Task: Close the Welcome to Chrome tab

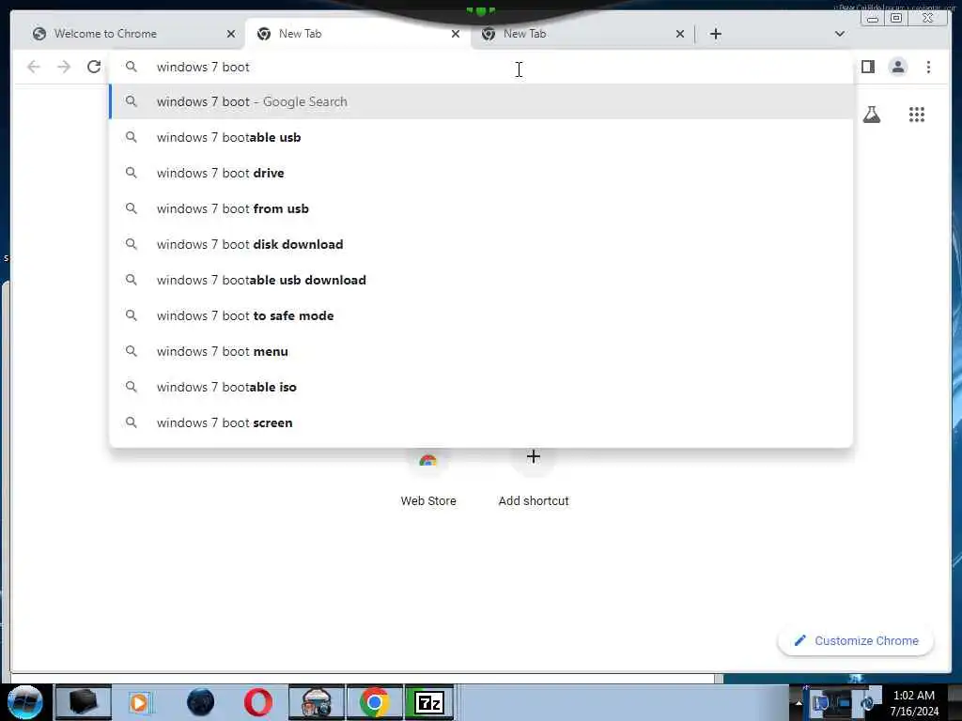Action: [x=231, y=34]
